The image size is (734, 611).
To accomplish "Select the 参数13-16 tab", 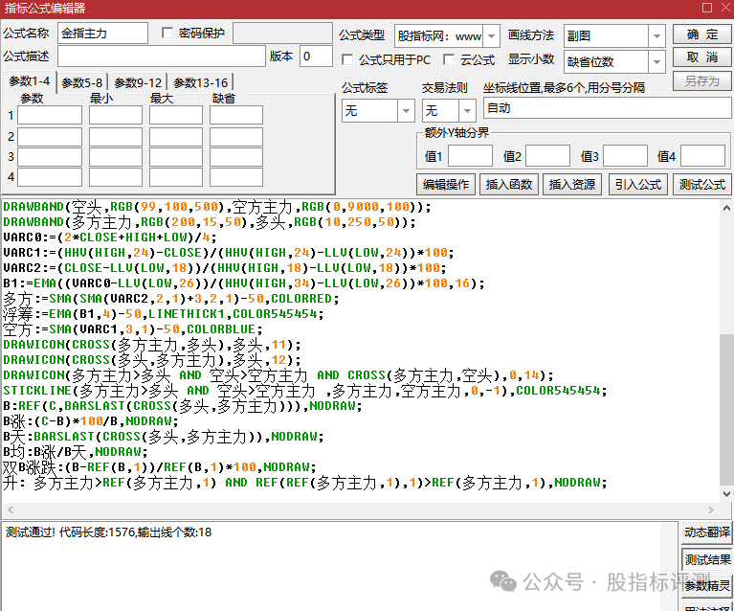I will tap(198, 83).
